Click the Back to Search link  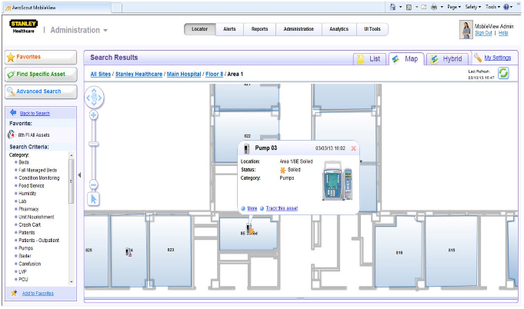(x=35, y=114)
